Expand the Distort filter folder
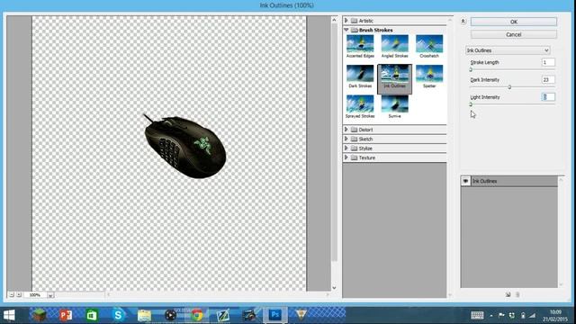Screen dimensions: 576x324 346,130
